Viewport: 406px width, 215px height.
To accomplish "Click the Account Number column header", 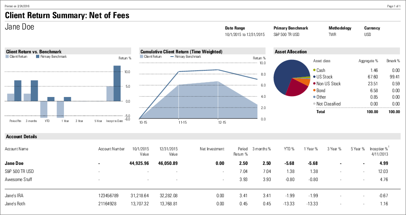I will [111, 149].
